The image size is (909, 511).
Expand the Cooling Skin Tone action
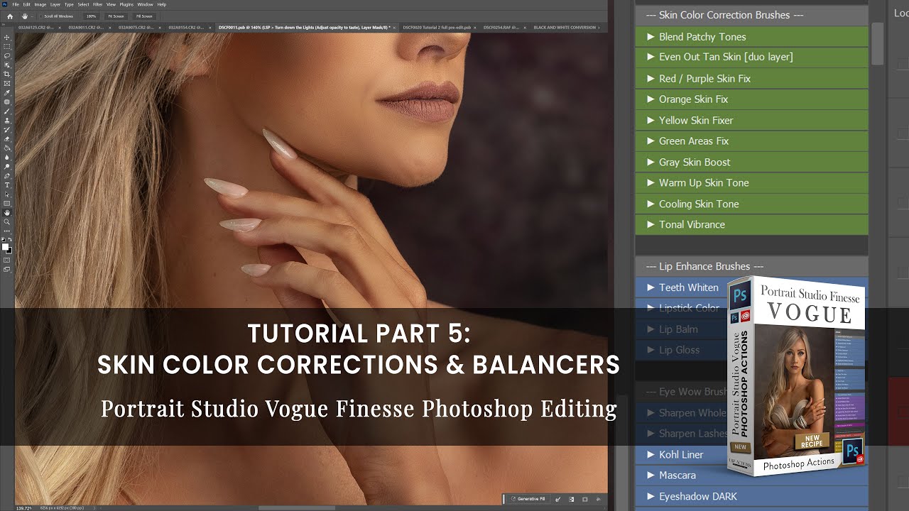pos(651,204)
